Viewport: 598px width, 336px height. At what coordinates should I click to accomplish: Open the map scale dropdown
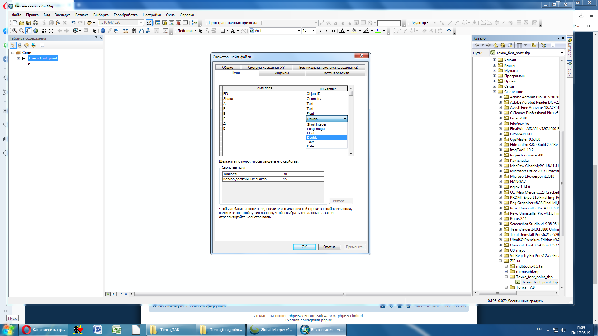pos(141,23)
